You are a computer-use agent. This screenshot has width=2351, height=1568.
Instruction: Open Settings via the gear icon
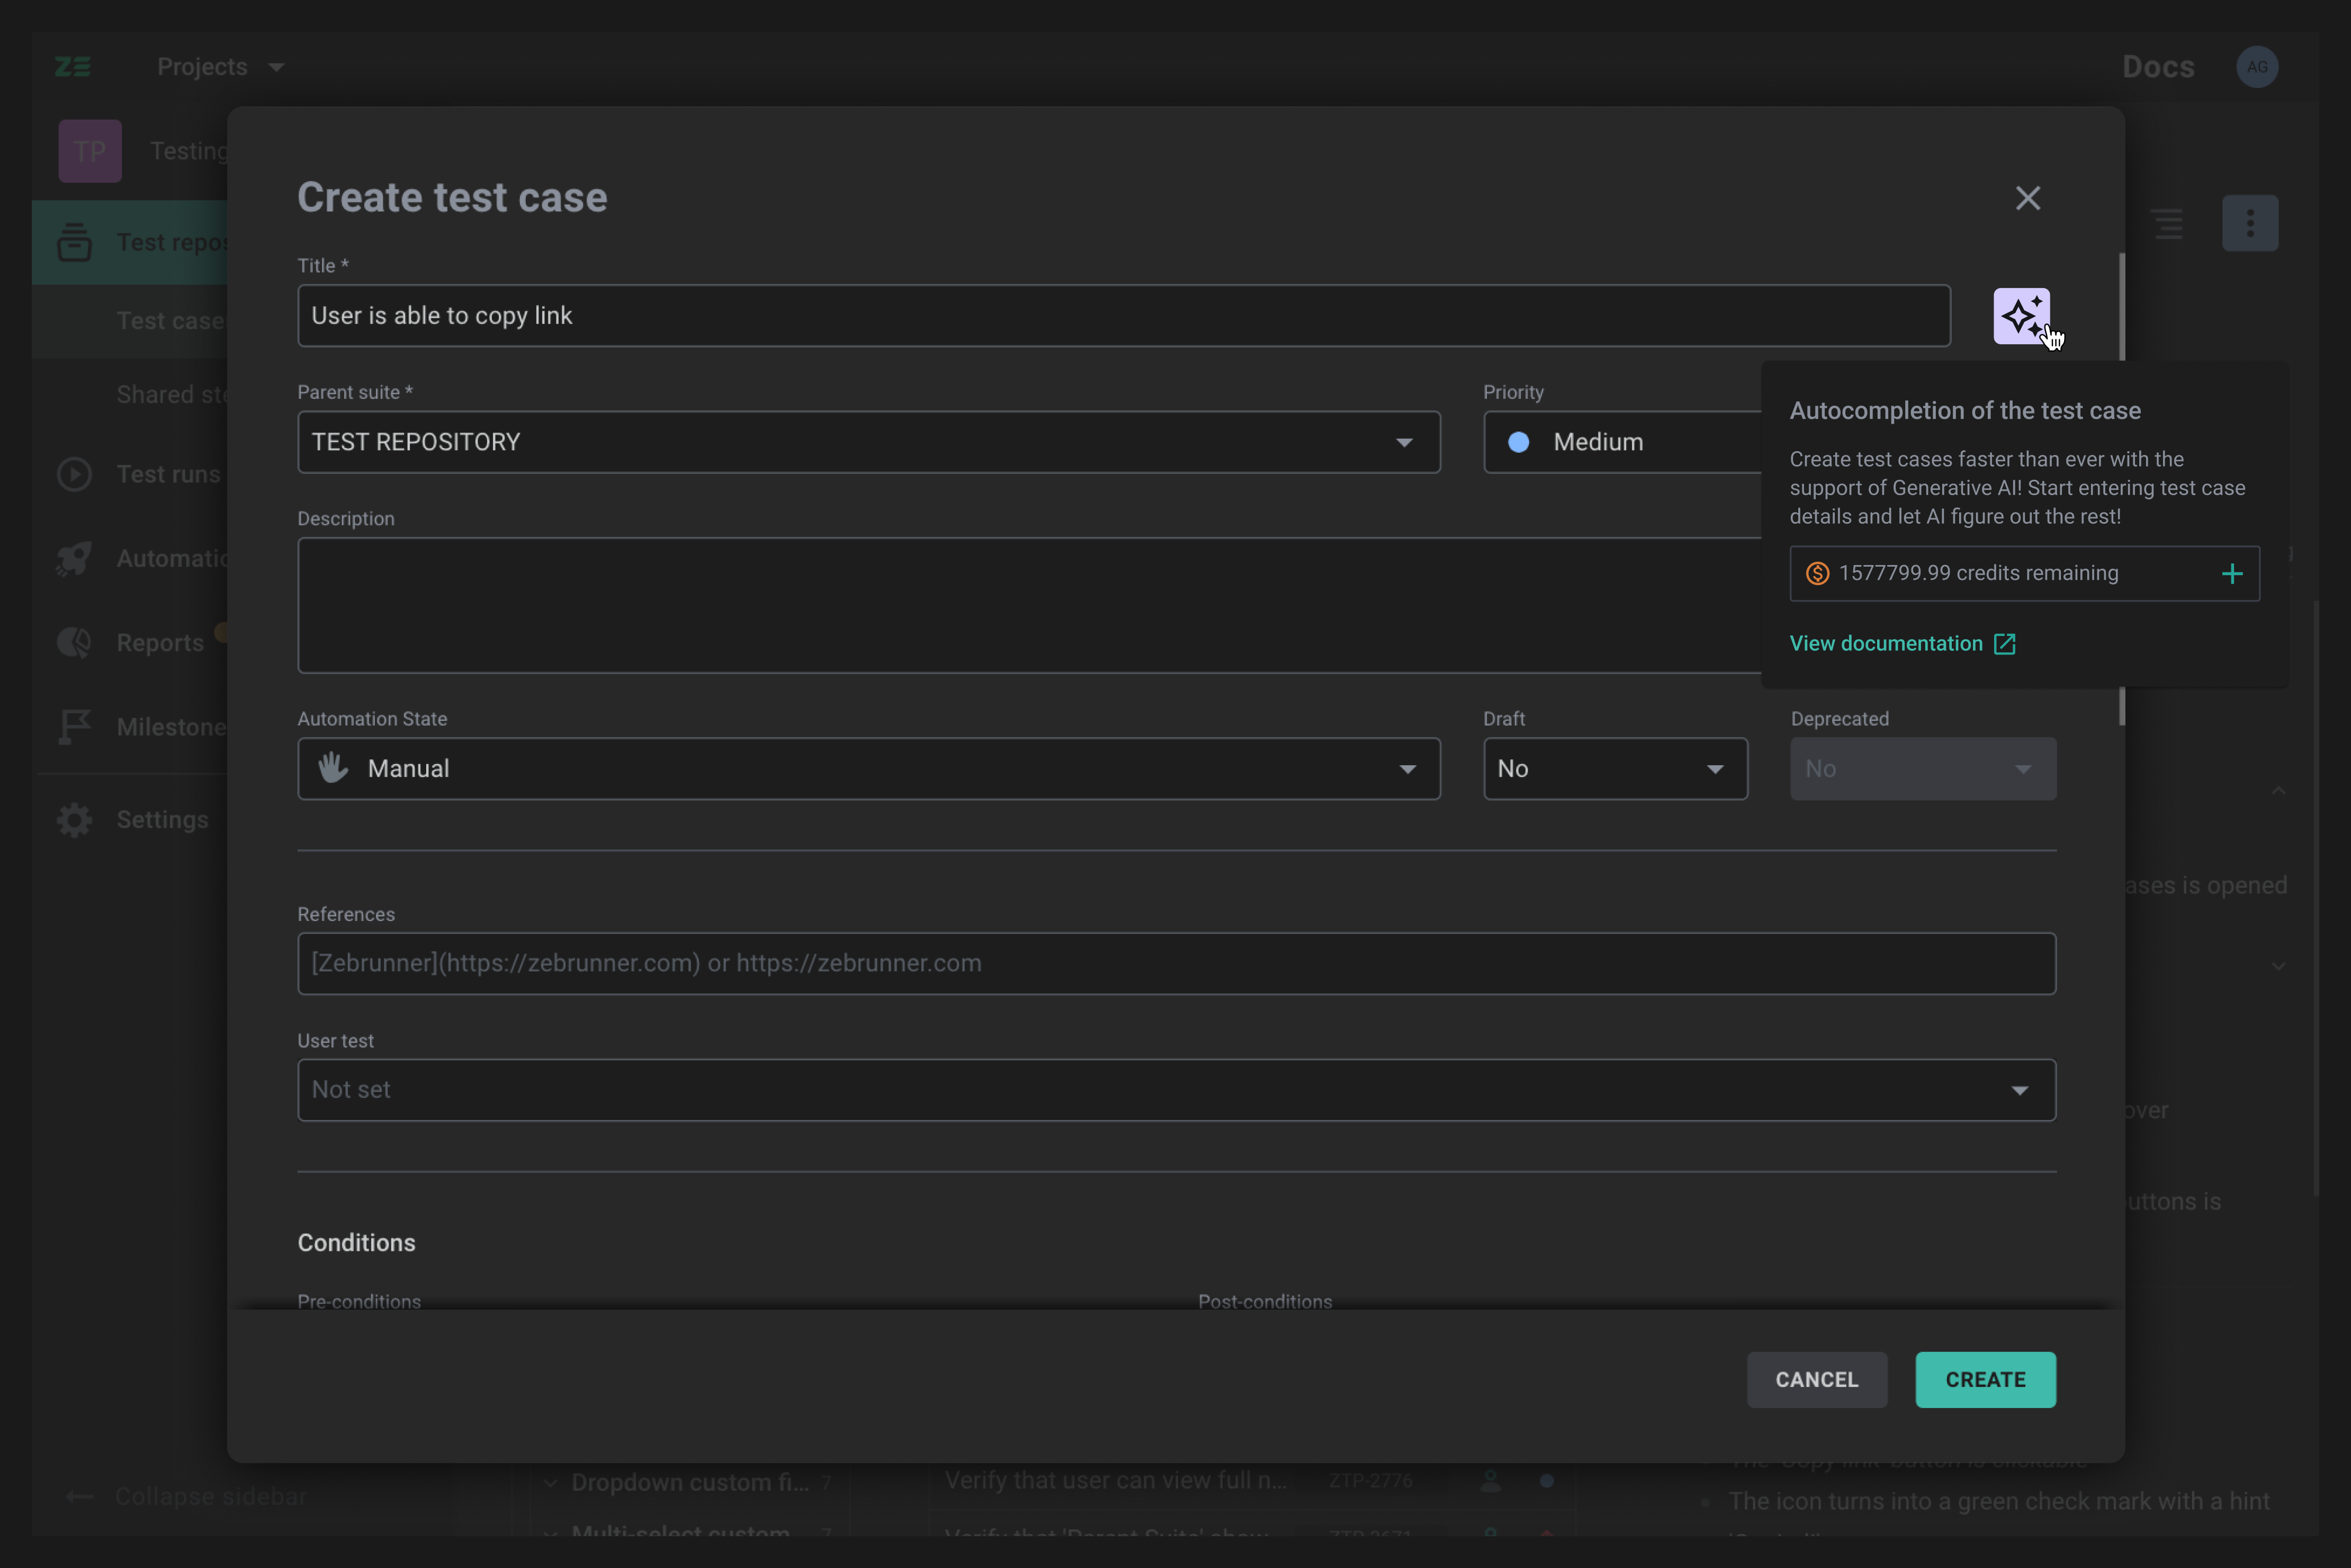[x=74, y=819]
